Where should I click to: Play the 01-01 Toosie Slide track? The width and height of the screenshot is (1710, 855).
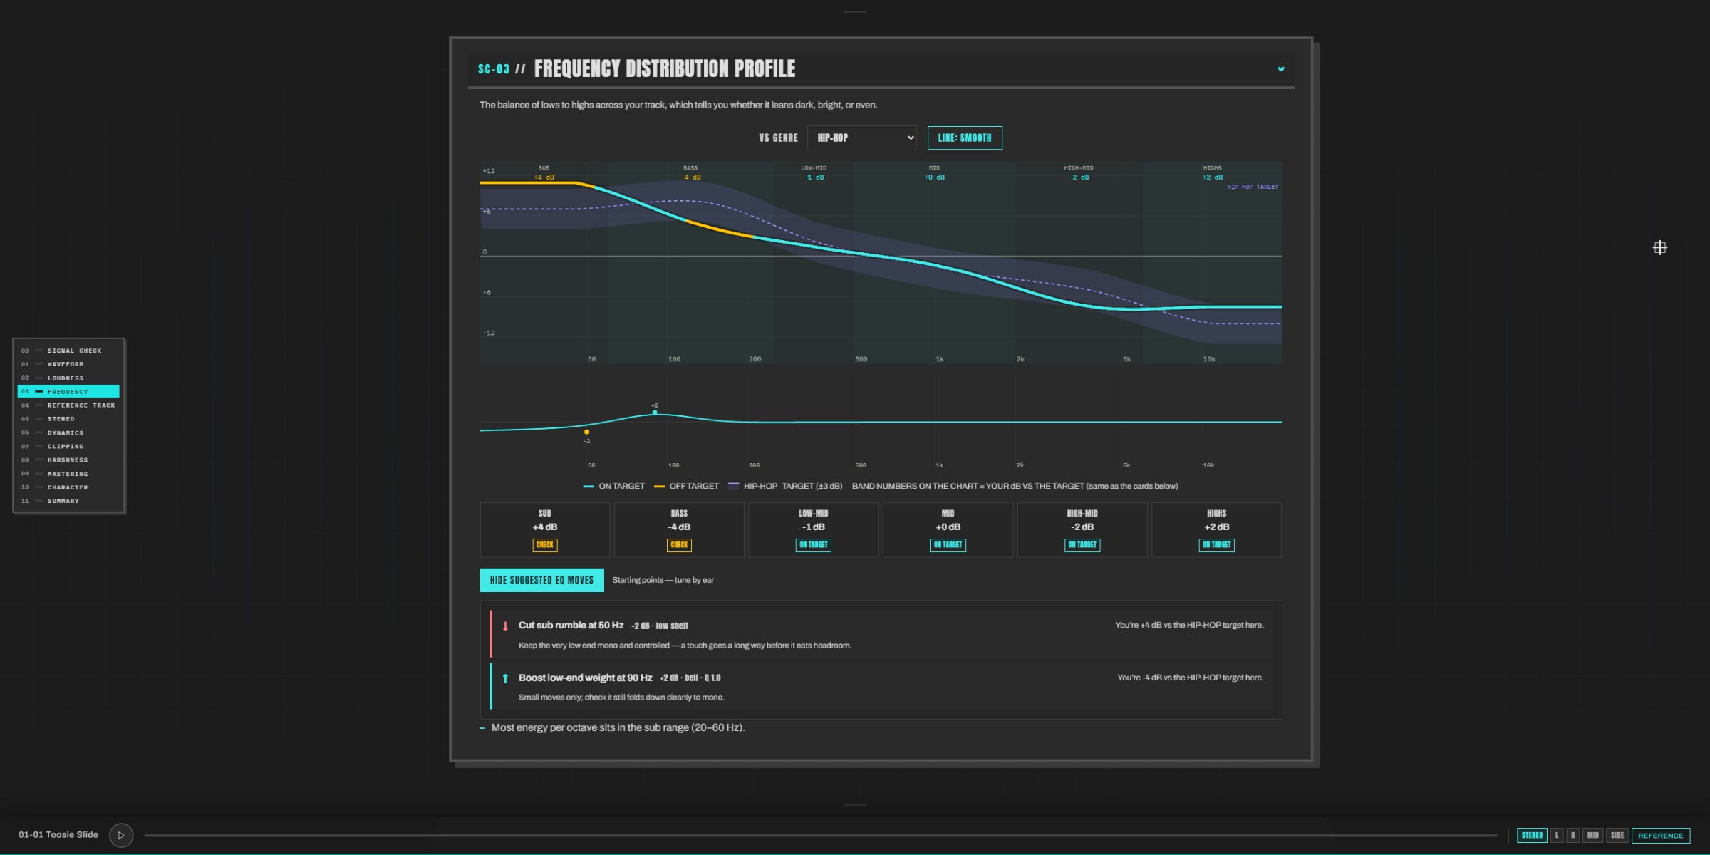click(121, 835)
